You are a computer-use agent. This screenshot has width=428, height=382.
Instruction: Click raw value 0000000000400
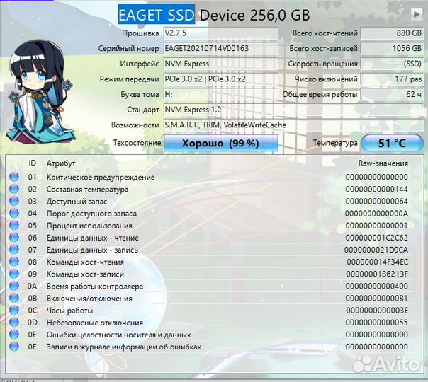tap(377, 286)
